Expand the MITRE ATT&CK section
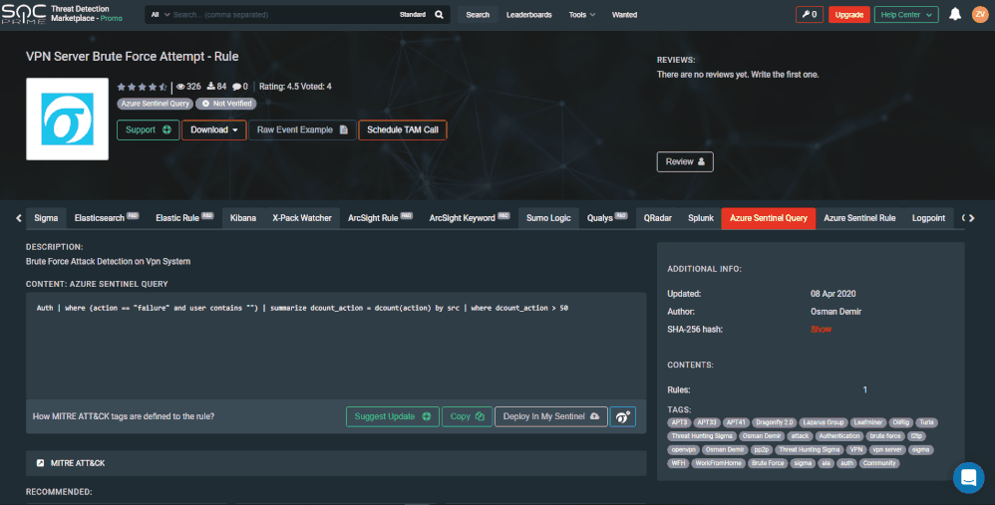 pyautogui.click(x=336, y=463)
